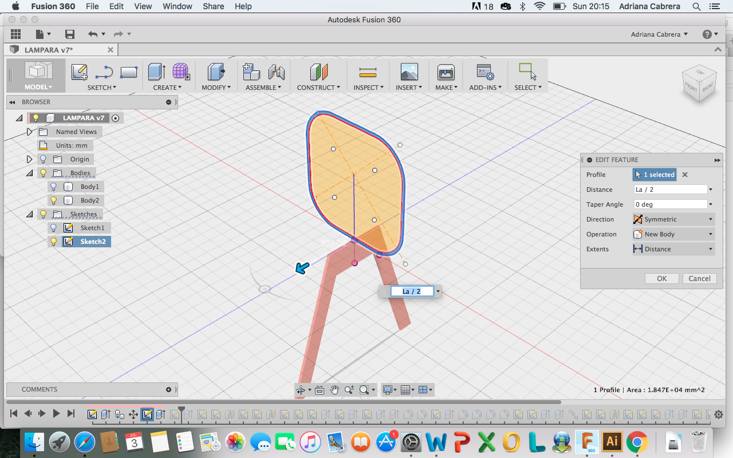Collapse the Sketches folder

click(x=30, y=214)
